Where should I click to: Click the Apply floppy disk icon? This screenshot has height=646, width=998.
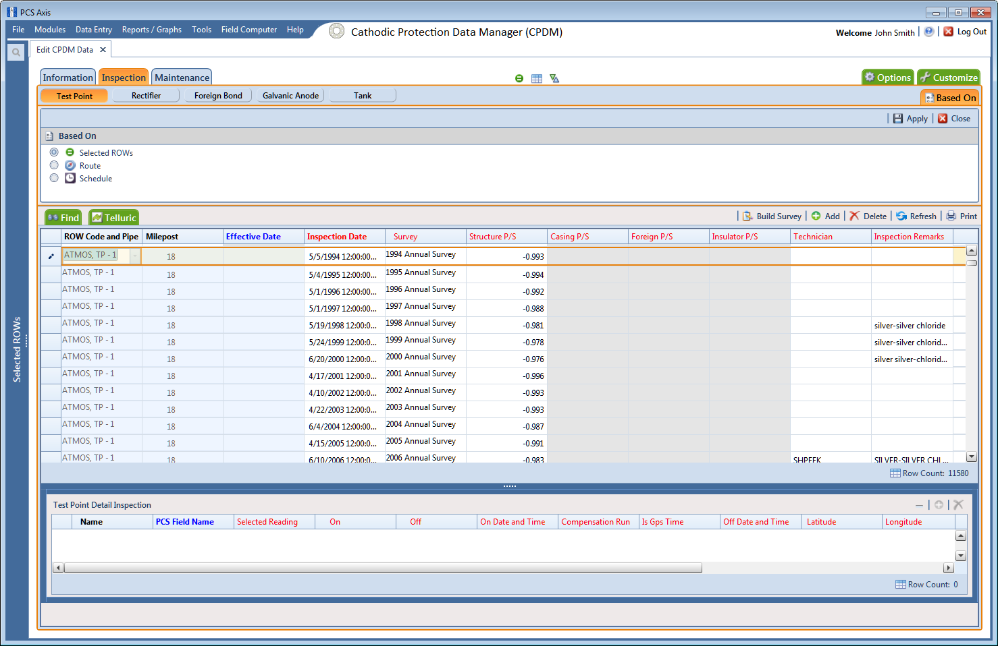click(898, 119)
